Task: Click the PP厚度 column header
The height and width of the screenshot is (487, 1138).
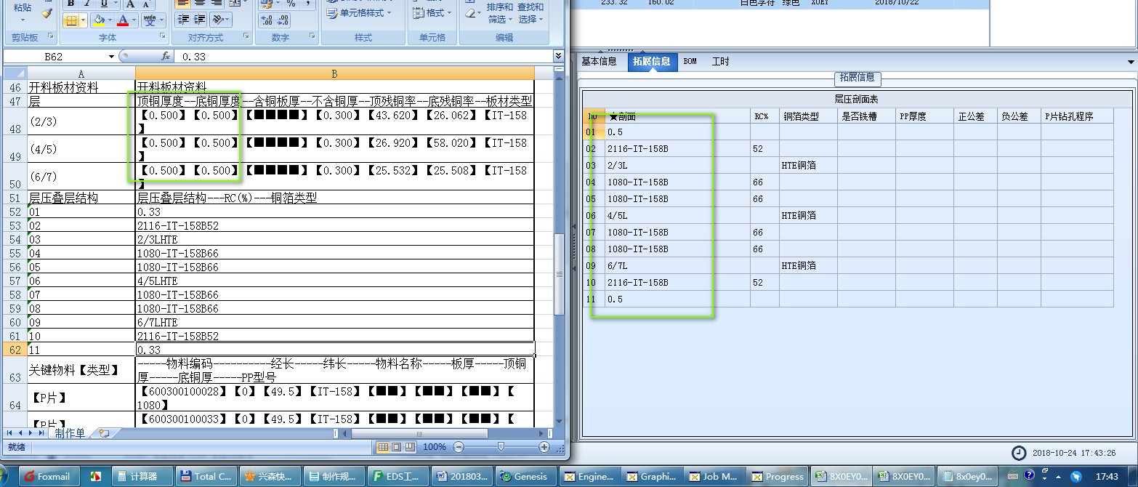Action: click(924, 116)
